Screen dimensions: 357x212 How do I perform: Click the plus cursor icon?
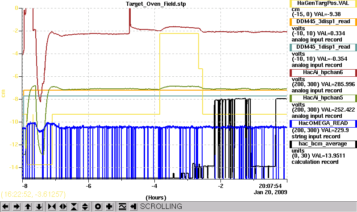(109, 207)
